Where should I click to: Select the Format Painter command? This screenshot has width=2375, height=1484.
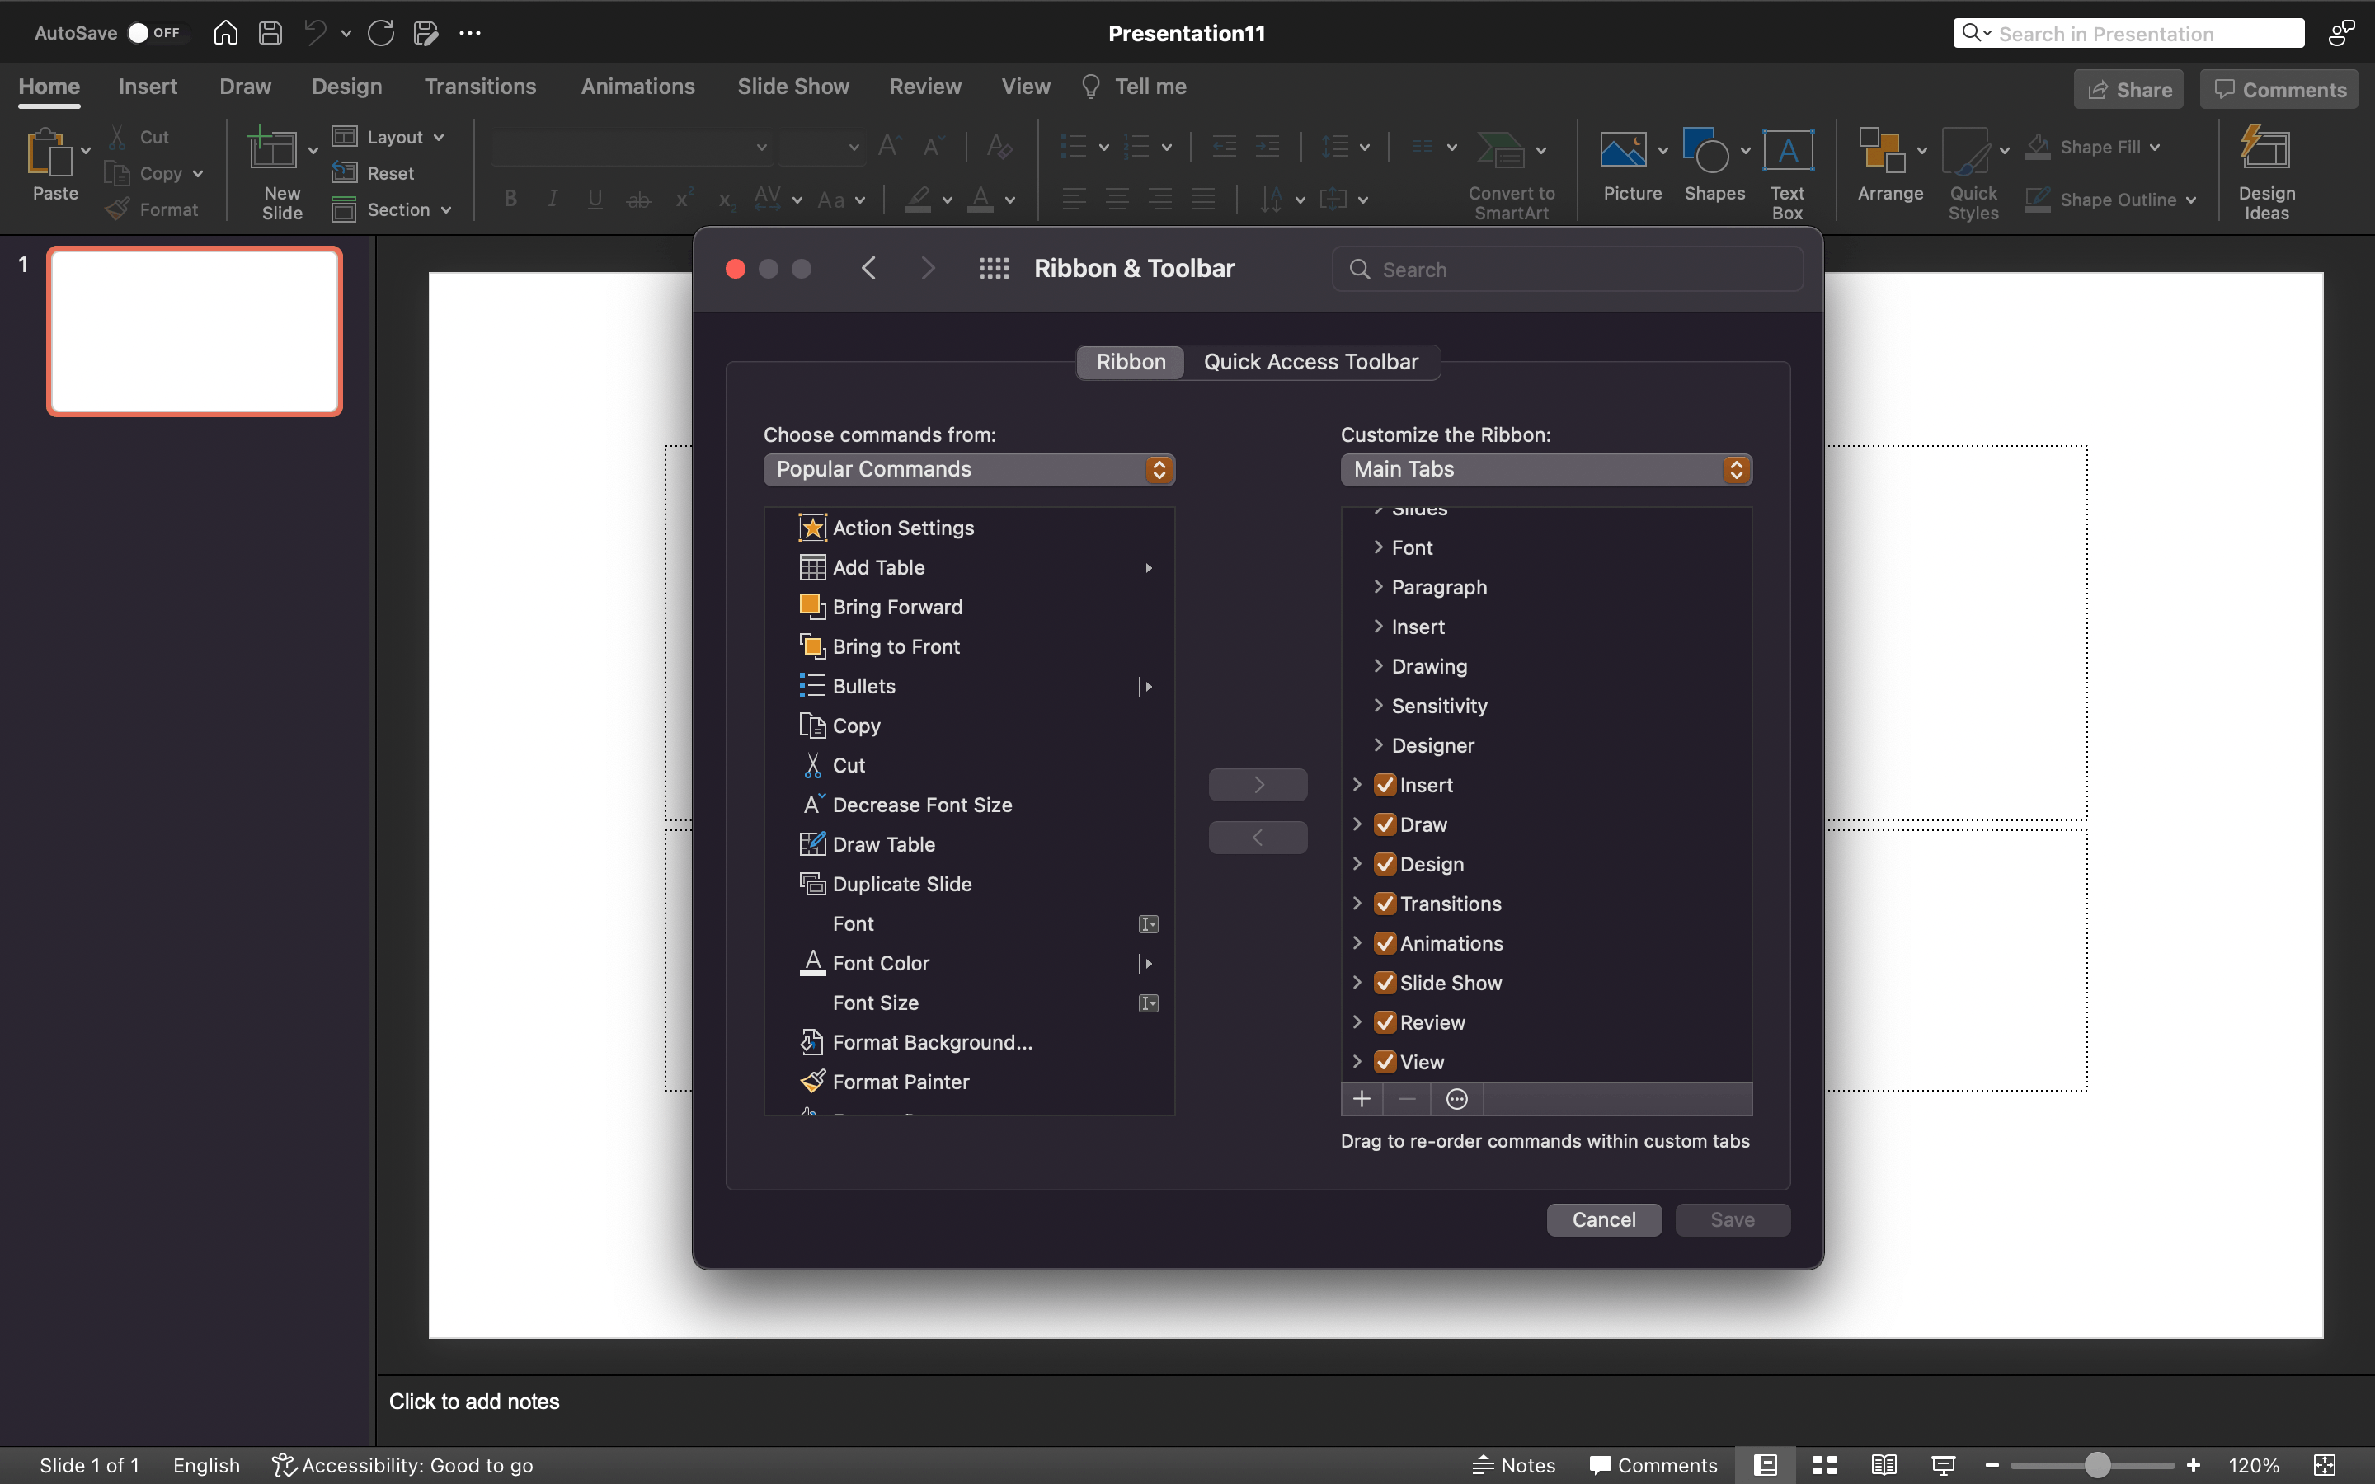900,1082
